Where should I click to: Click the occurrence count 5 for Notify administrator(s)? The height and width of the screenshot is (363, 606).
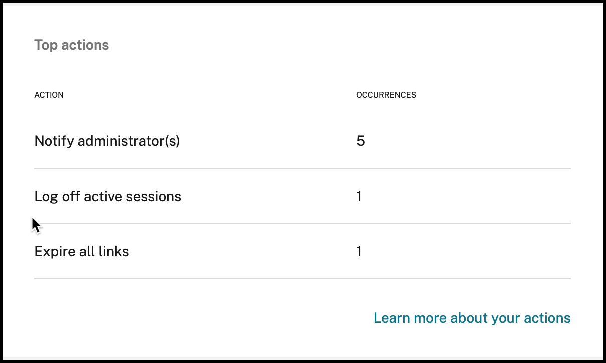pyautogui.click(x=360, y=141)
